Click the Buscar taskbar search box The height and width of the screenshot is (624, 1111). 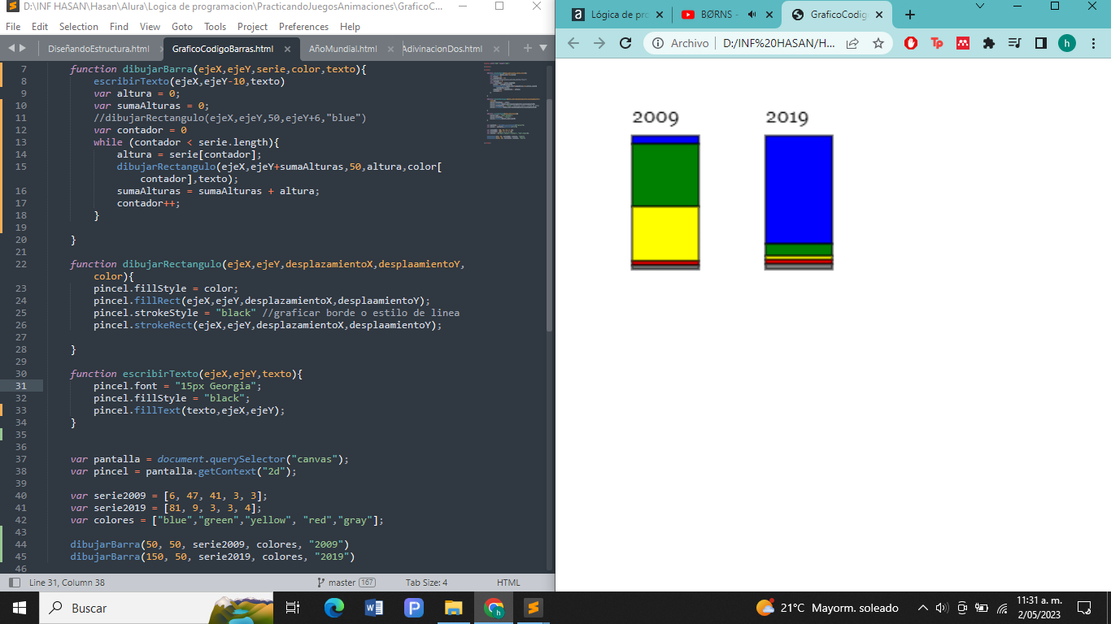point(156,608)
